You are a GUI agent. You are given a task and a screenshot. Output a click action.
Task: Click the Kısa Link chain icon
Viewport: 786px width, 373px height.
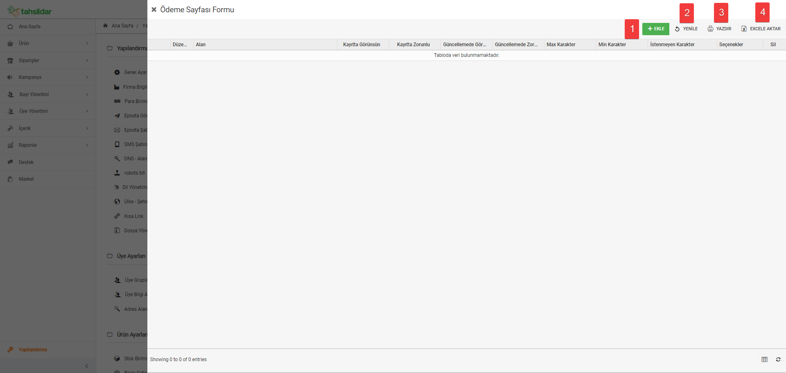click(117, 216)
